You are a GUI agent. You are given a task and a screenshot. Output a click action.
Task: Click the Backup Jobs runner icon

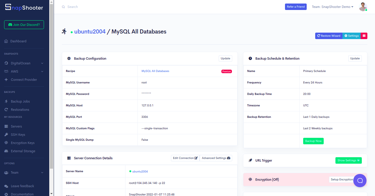tap(6, 101)
